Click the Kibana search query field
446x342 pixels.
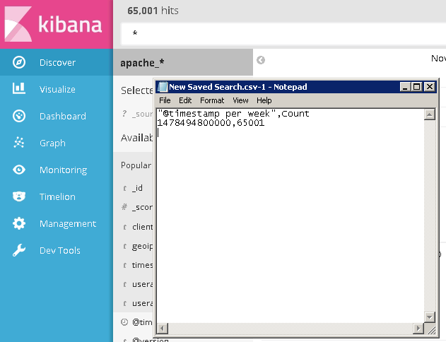283,34
